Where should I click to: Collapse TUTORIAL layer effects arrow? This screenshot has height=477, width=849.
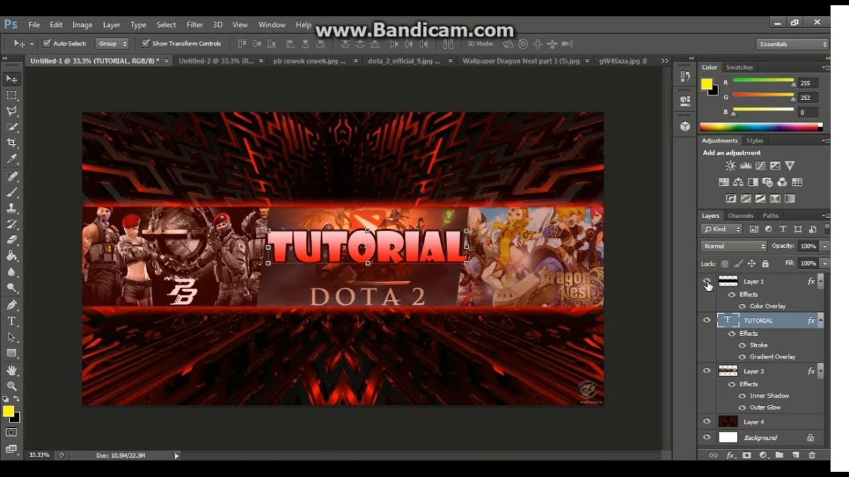click(x=820, y=320)
